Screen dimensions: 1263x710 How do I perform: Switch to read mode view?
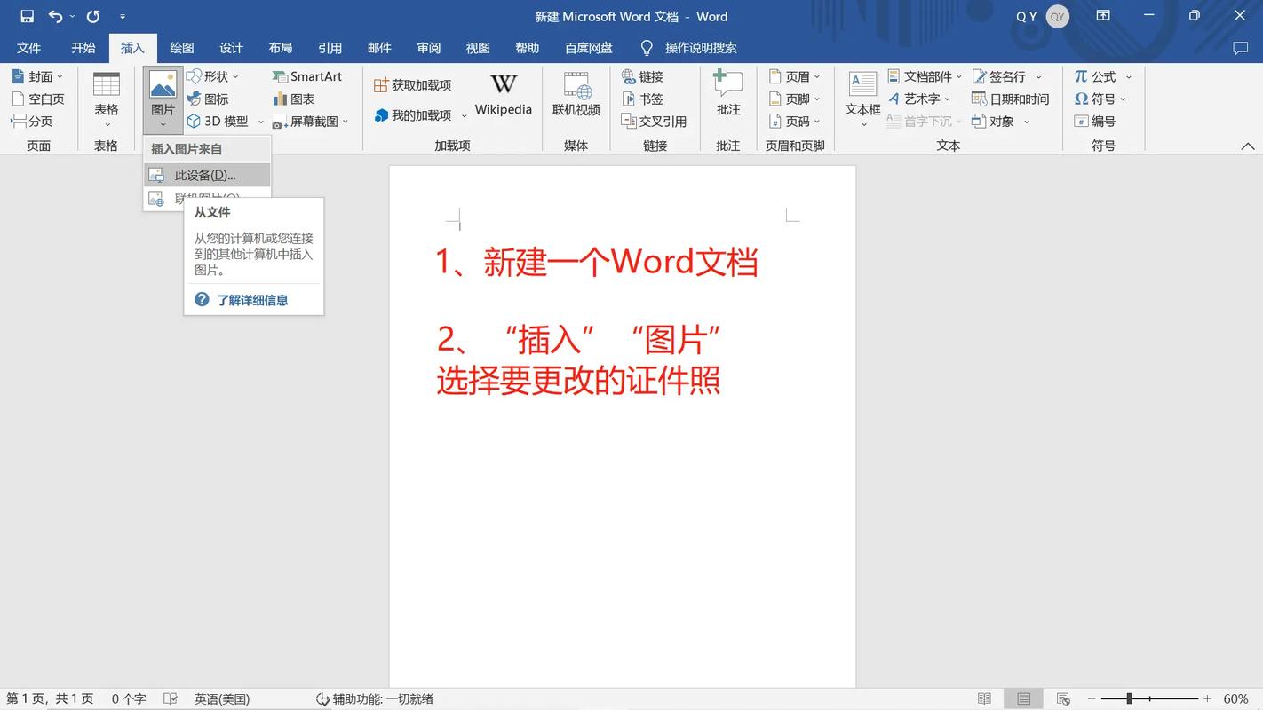pos(984,699)
